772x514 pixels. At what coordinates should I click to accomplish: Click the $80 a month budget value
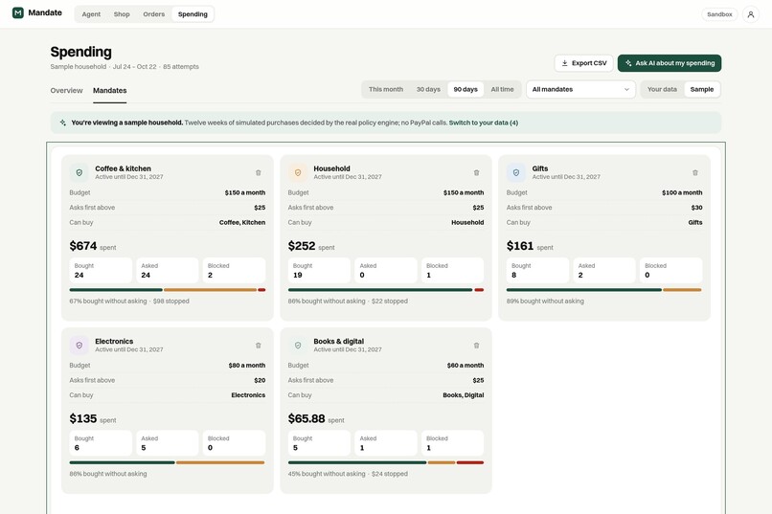[247, 366]
